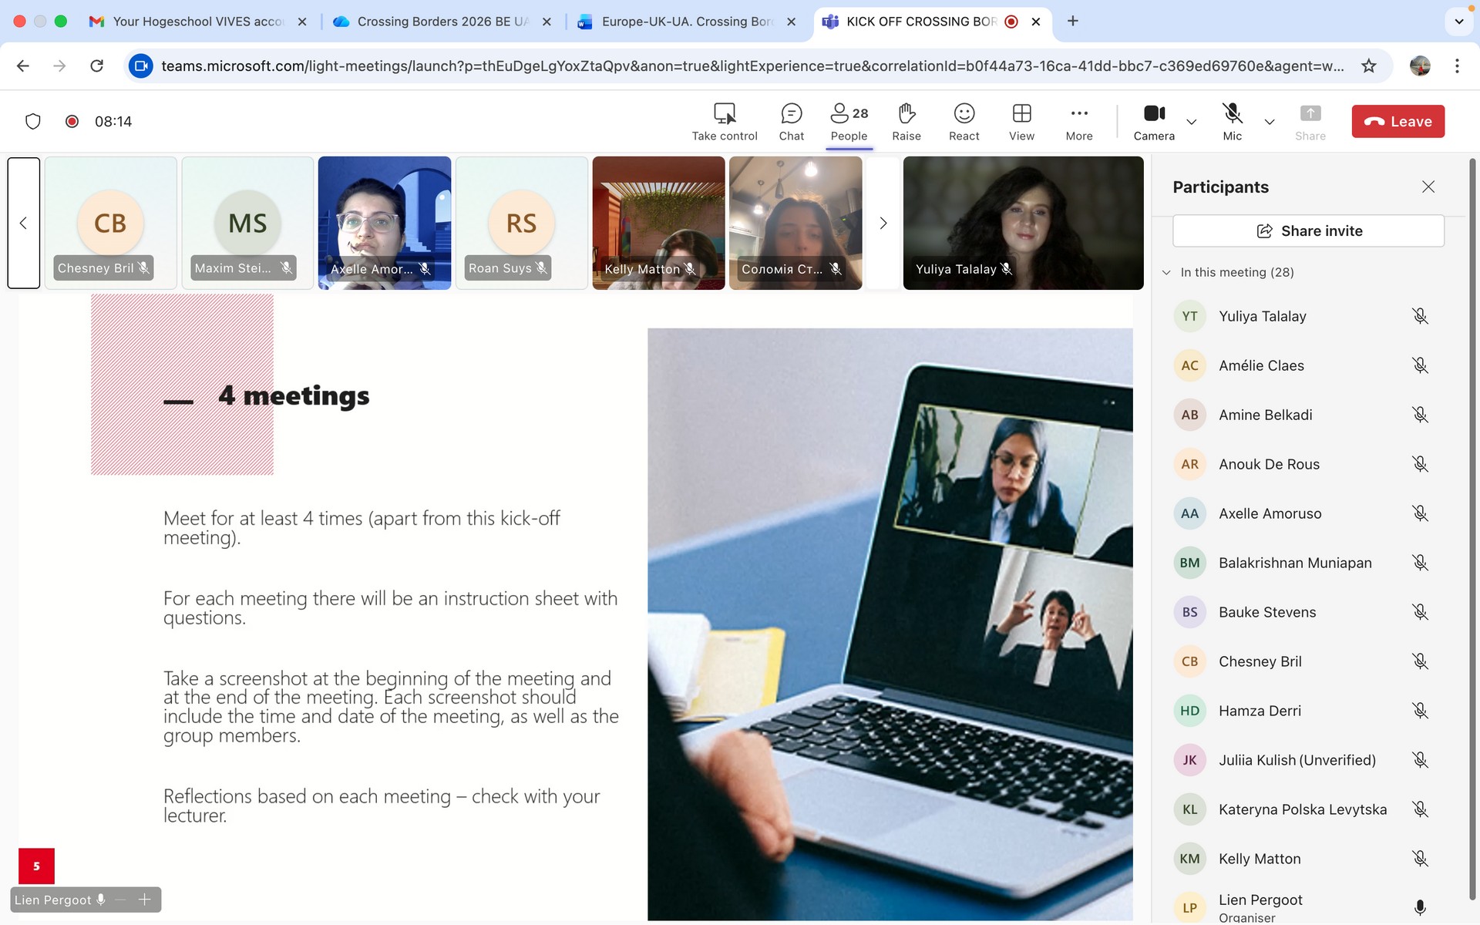Bookmark this page with the star icon

tap(1368, 66)
